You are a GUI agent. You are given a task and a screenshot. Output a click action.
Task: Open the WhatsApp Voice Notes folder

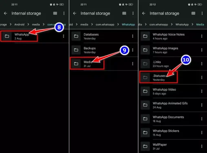click(x=173, y=36)
